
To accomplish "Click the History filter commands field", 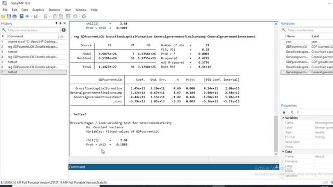I will pos(33,30).
